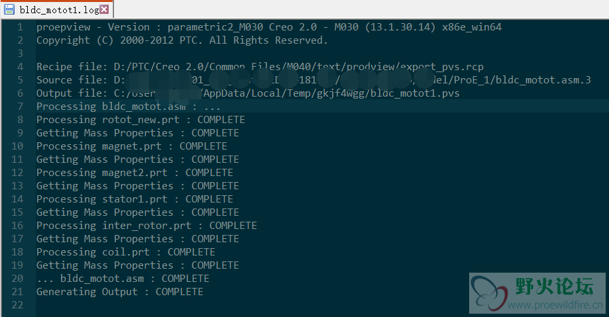
Task: Click line number 1 in the margin
Action: click(20, 27)
